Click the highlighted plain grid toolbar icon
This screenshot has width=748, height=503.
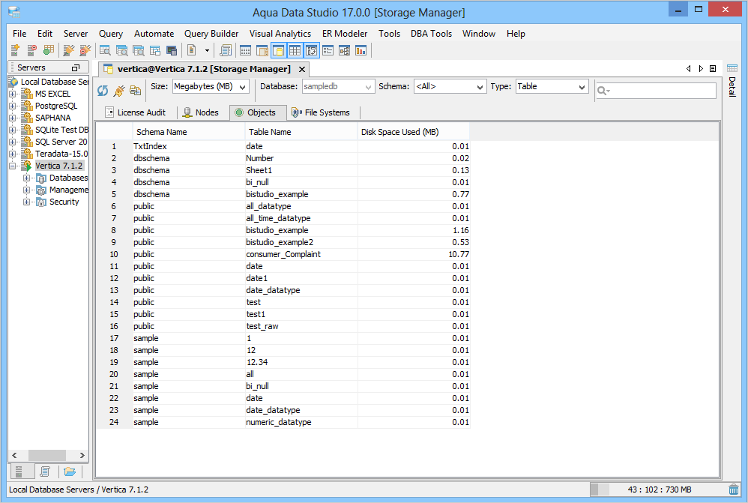click(x=295, y=50)
